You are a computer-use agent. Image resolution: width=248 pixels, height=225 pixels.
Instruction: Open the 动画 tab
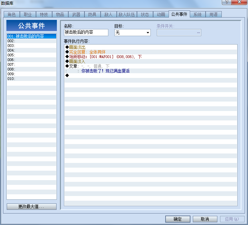pyautogui.click(x=161, y=15)
